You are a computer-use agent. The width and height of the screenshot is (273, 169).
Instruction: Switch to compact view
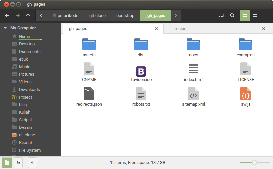pos(266,15)
